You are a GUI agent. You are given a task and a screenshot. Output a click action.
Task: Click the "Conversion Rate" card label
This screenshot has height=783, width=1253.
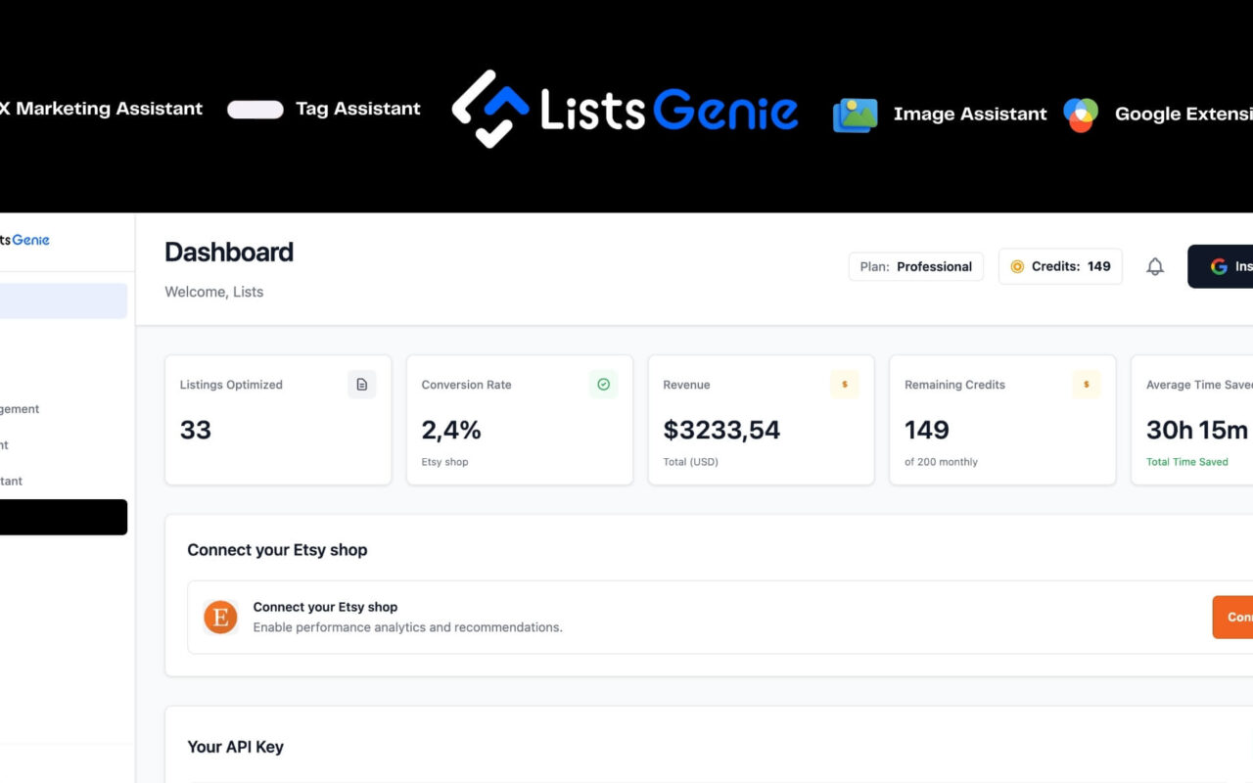(x=466, y=385)
